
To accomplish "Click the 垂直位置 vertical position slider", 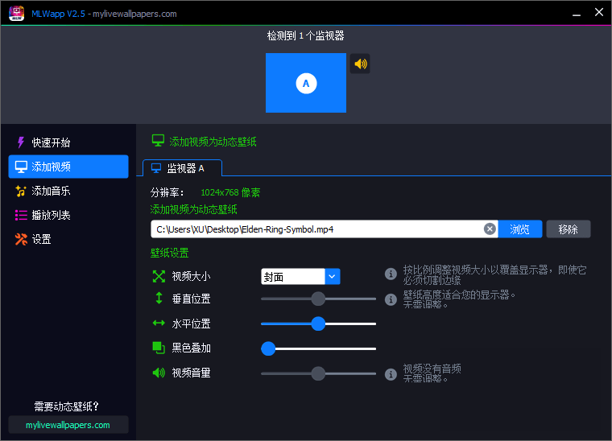I will click(x=319, y=299).
